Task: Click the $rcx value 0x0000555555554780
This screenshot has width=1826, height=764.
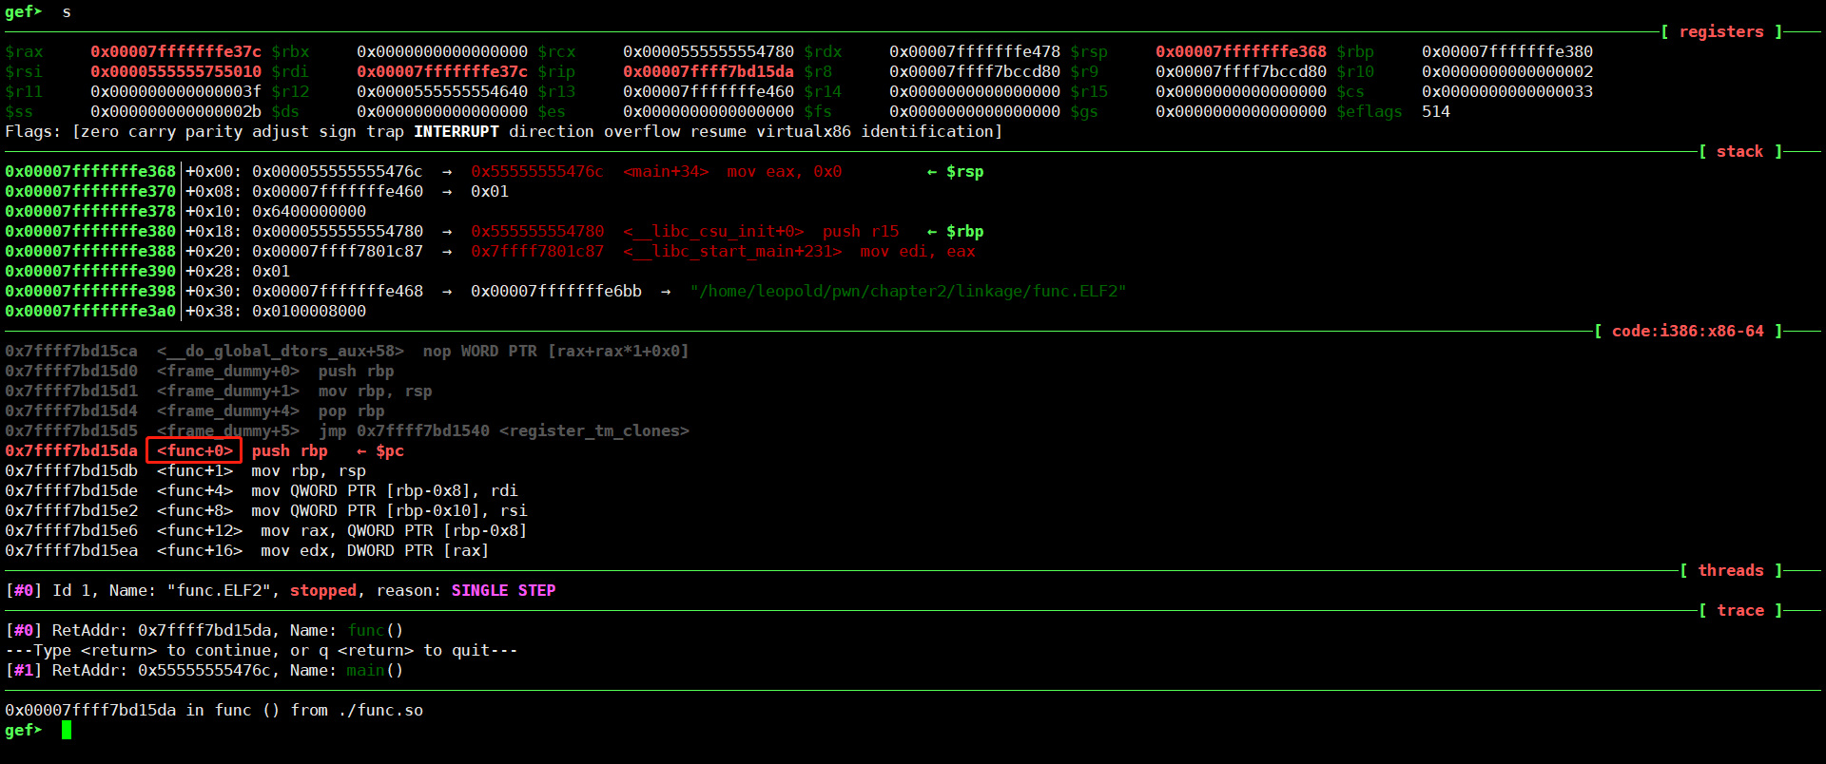Action: tap(709, 51)
